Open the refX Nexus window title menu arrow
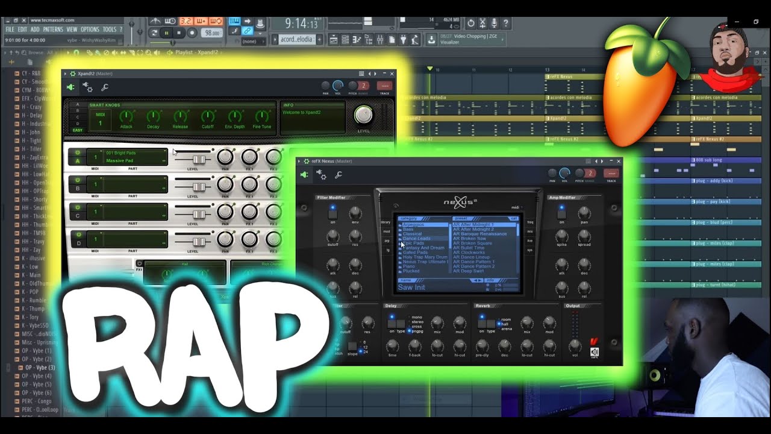This screenshot has height=434, width=771. [x=299, y=161]
